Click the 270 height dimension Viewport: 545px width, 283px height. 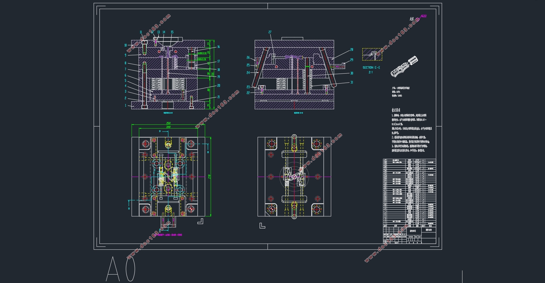209,177
